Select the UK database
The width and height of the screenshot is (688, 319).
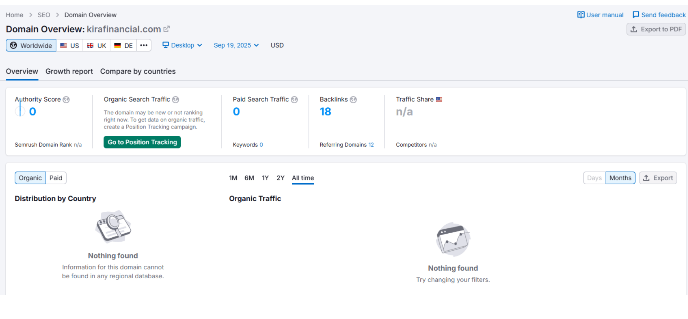pyautogui.click(x=97, y=45)
